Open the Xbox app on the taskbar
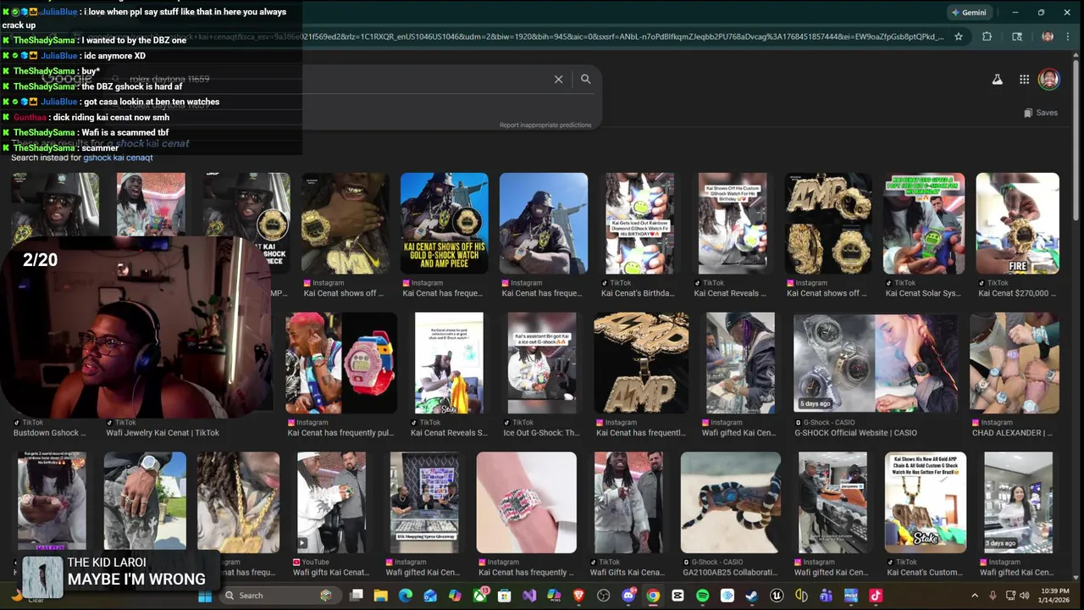This screenshot has height=610, width=1084. [480, 596]
